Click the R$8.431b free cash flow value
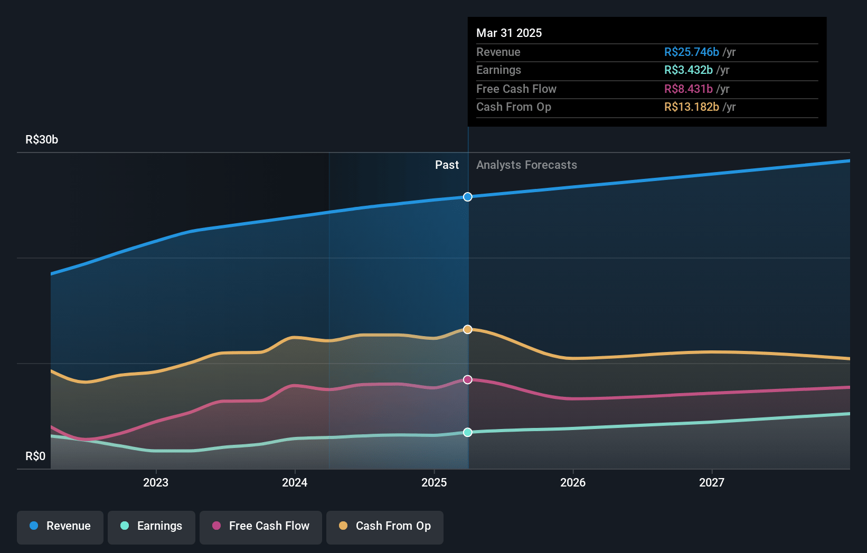Viewport: 867px width, 553px height. [689, 89]
